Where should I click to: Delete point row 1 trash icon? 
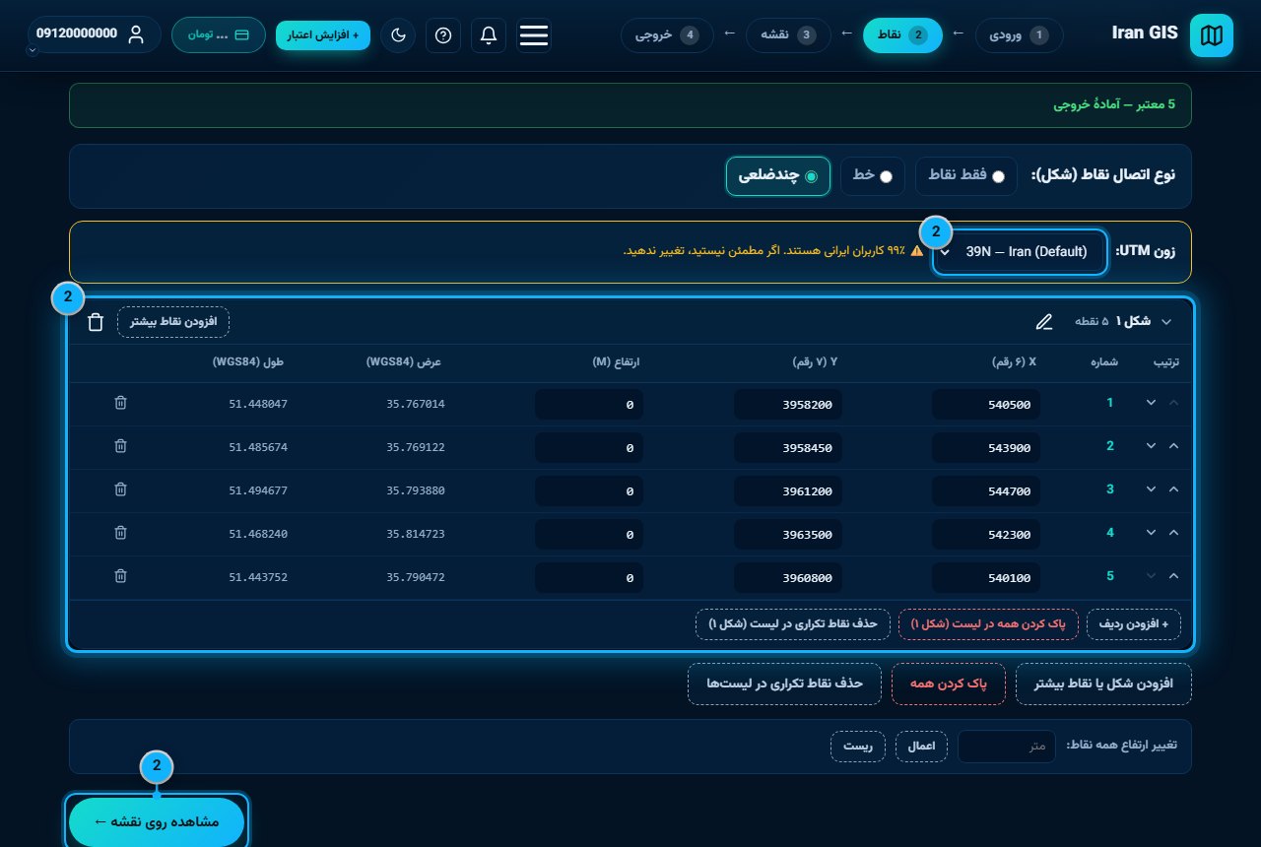point(120,403)
